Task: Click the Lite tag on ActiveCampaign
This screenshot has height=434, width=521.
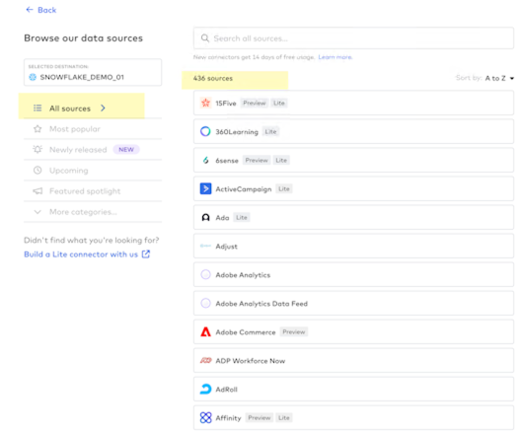Action: tap(284, 189)
